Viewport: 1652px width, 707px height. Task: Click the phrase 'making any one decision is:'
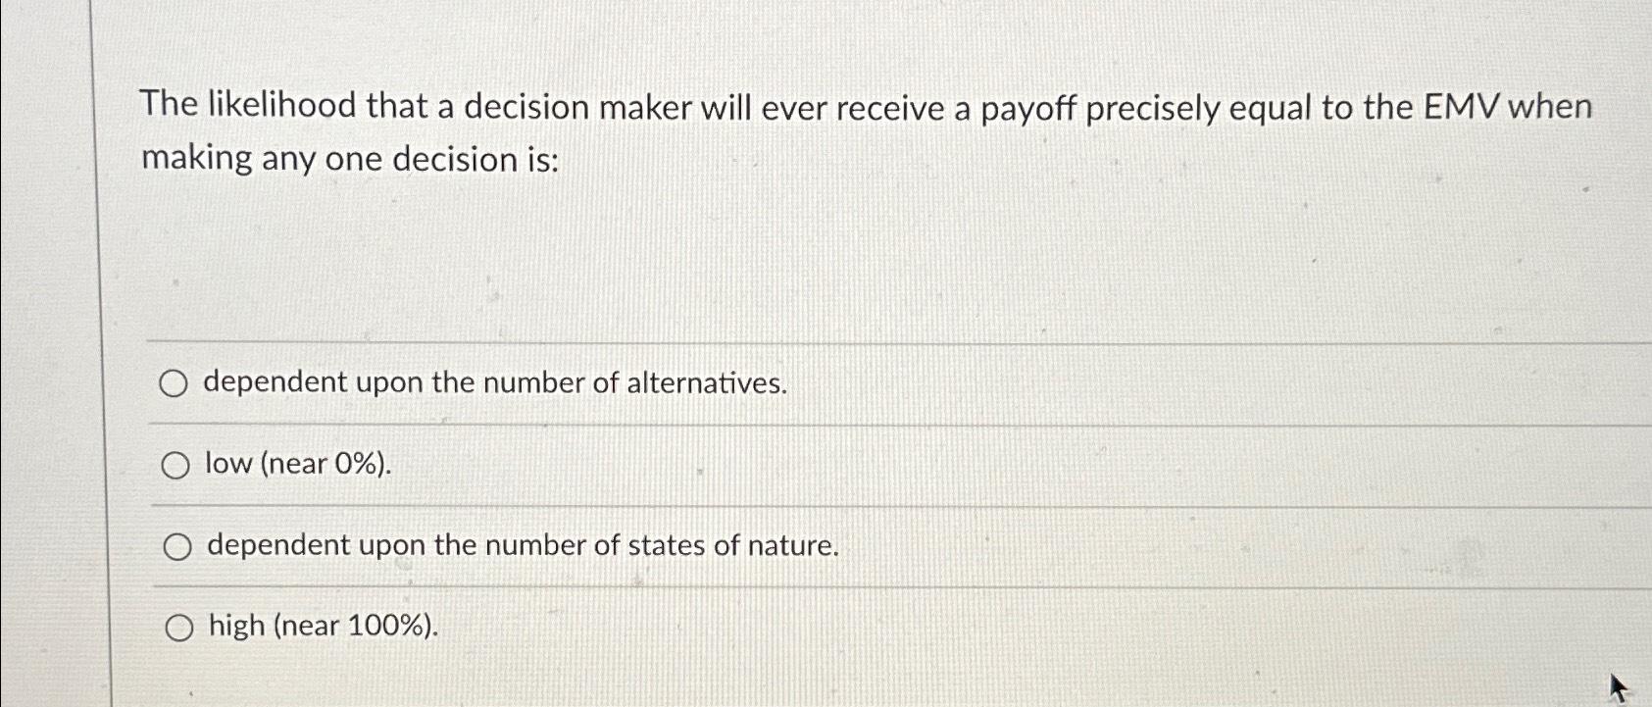click(x=348, y=158)
